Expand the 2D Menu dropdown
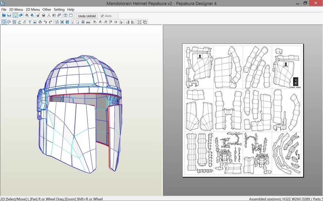This screenshot has width=323, height=201. (33, 10)
